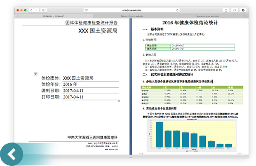Show all tabs overview icon
Viewport: 256px width, 166px height.
[x=235, y=10]
